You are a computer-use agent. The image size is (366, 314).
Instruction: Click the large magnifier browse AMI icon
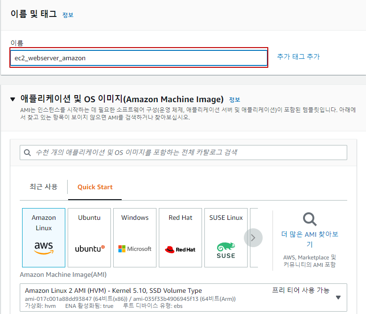click(x=310, y=219)
